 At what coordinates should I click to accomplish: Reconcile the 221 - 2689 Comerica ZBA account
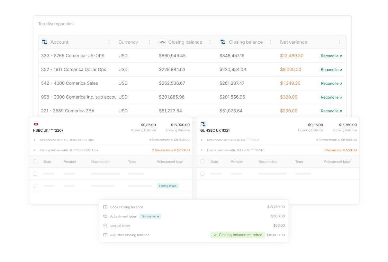pyautogui.click(x=331, y=111)
